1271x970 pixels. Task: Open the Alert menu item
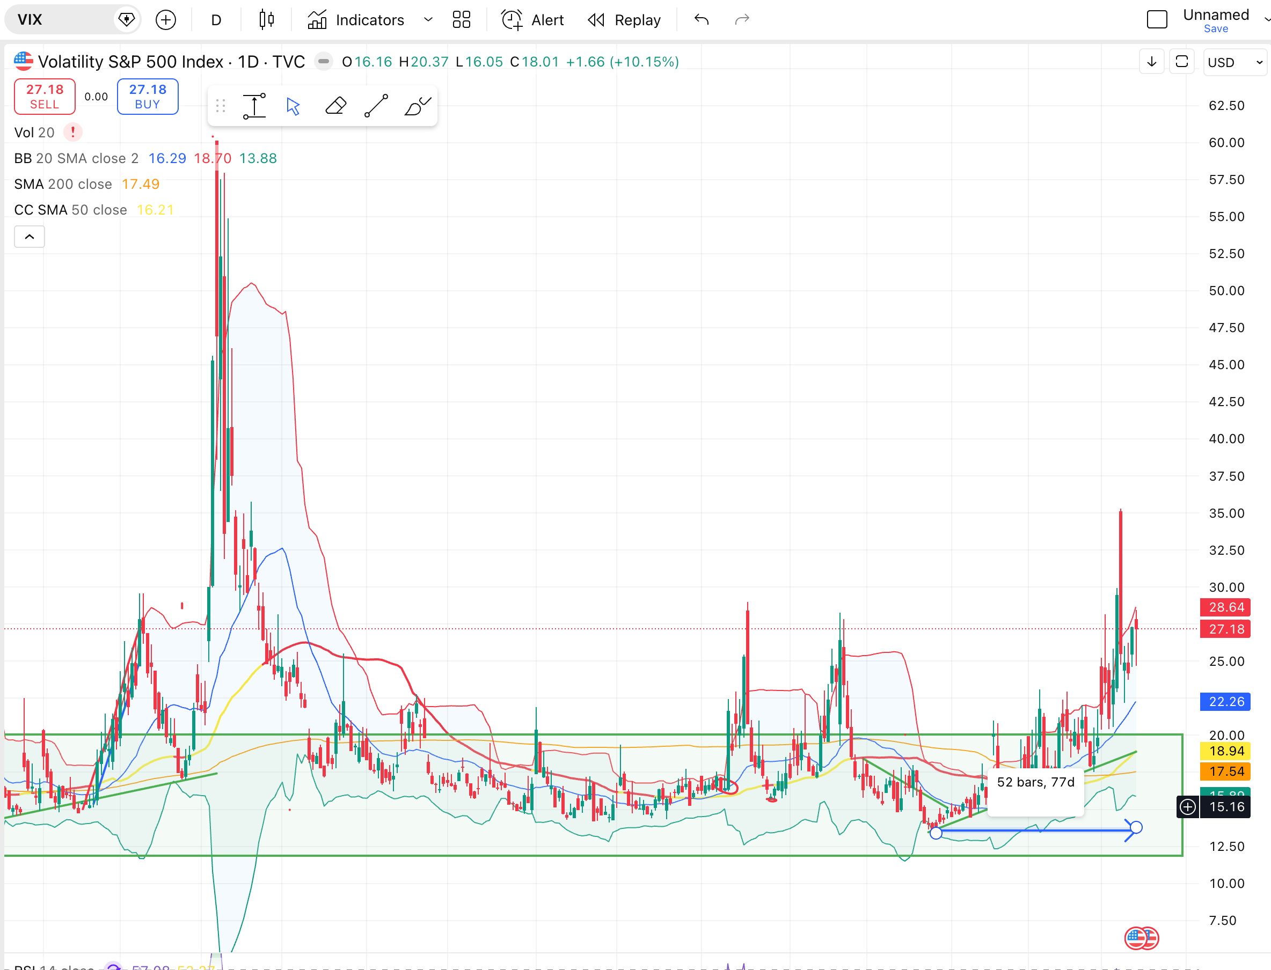[x=532, y=20]
